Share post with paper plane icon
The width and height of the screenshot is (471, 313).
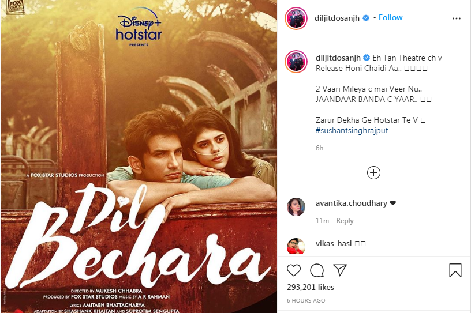pos(340,270)
